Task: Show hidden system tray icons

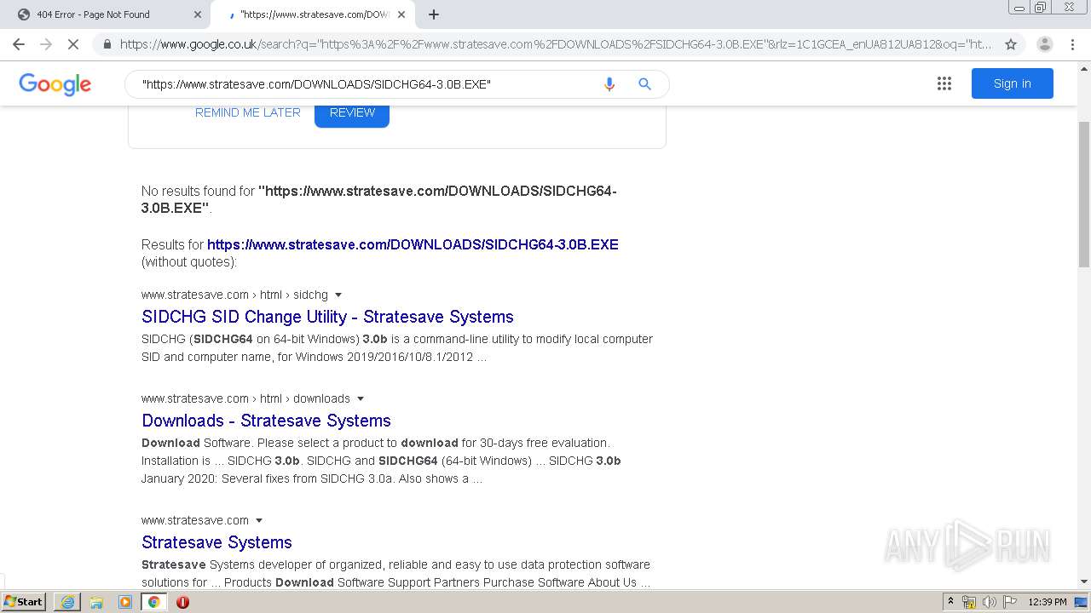Action: tap(950, 602)
